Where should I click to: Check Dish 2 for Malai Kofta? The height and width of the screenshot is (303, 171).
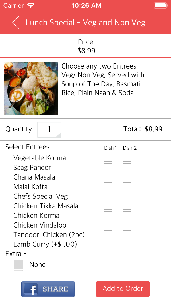pos(127,187)
